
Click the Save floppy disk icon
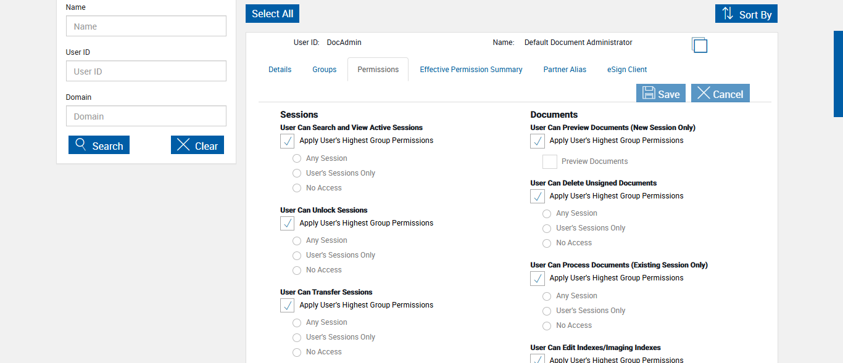pyautogui.click(x=649, y=93)
